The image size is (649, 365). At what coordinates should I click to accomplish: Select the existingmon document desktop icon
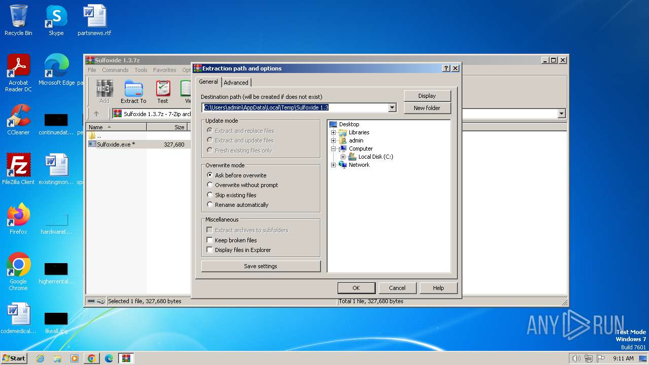[56, 169]
